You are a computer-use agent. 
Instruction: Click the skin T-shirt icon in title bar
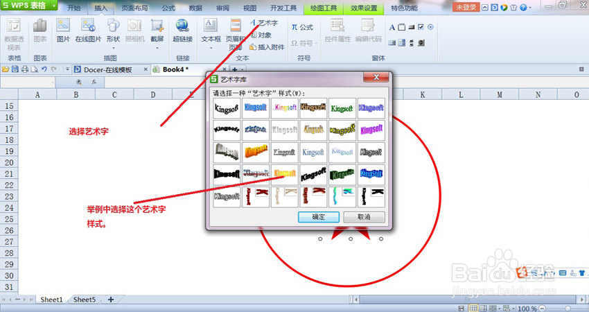(x=513, y=7)
